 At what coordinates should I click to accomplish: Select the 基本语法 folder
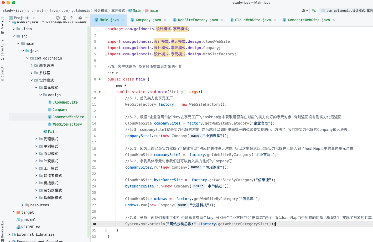[x=46, y=66]
